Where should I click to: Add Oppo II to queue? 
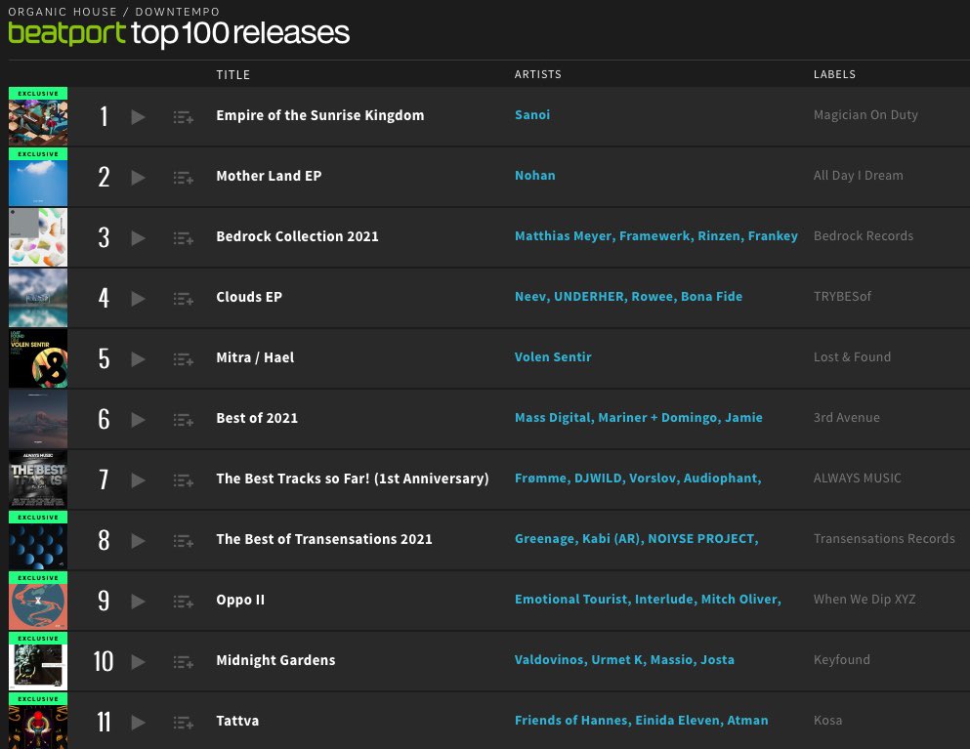[183, 602]
